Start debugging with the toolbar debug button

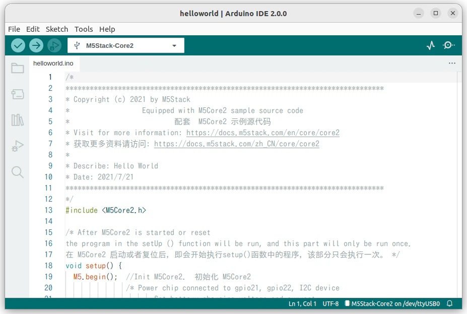(x=54, y=45)
